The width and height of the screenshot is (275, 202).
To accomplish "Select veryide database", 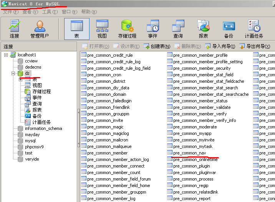I will click(x=32, y=159).
